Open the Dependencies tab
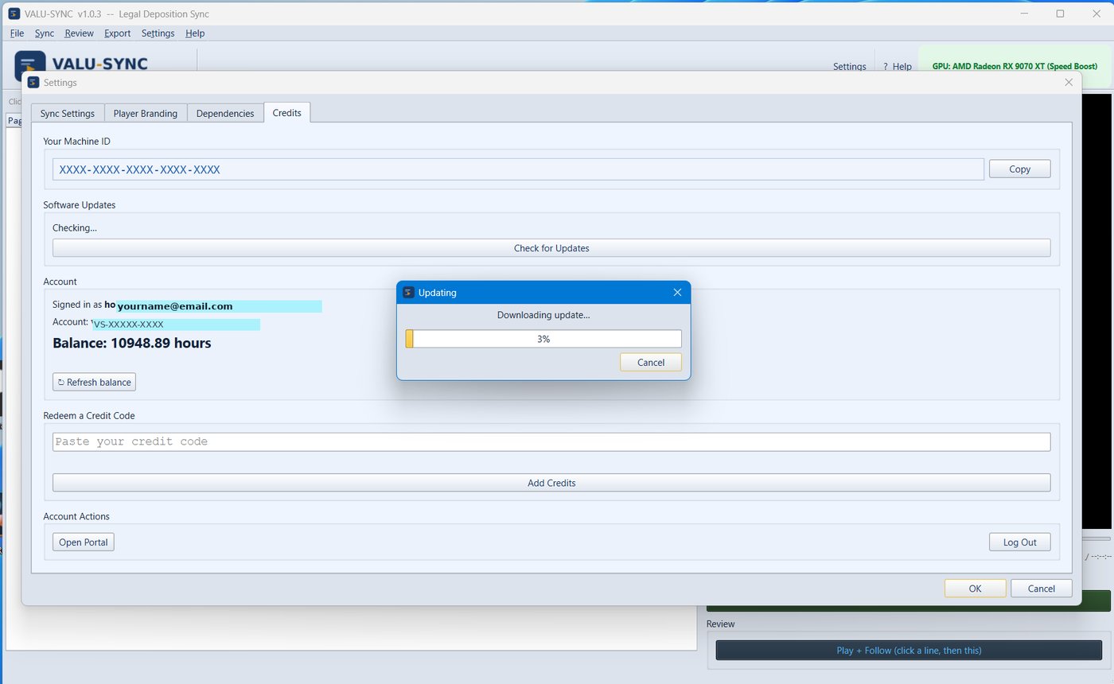Viewport: 1114px width, 684px height. click(225, 113)
